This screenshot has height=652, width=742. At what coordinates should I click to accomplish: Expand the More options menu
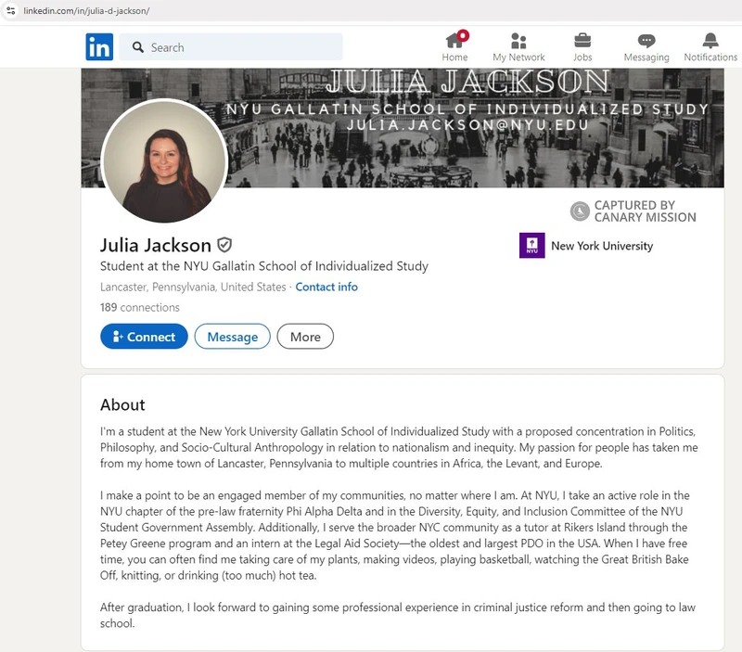point(306,337)
